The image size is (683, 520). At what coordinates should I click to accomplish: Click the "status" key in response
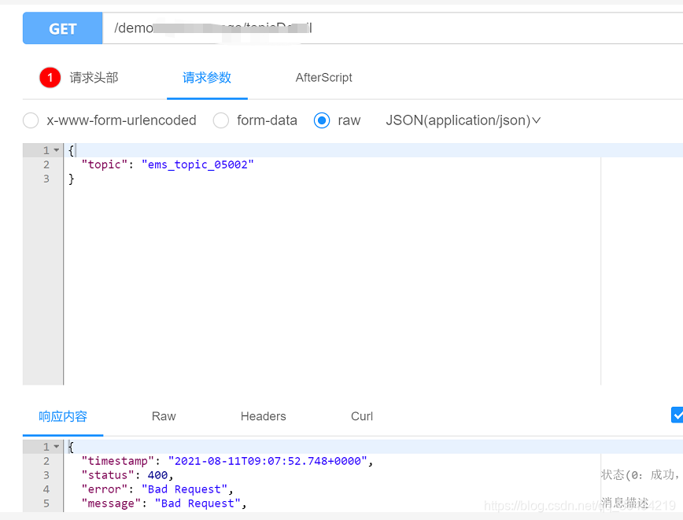click(108, 475)
